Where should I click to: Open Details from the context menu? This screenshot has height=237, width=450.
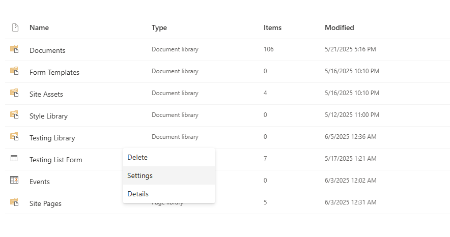(138, 194)
